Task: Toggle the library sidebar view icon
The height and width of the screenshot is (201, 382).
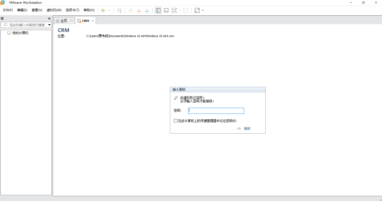Action: coord(158,10)
